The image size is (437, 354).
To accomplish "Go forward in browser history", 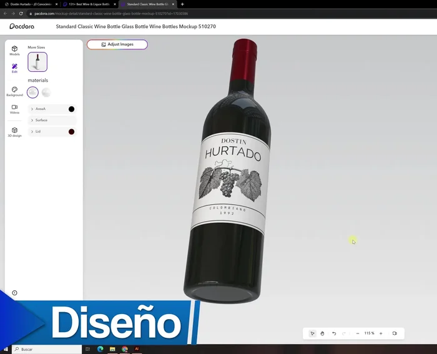I will [x=13, y=13].
